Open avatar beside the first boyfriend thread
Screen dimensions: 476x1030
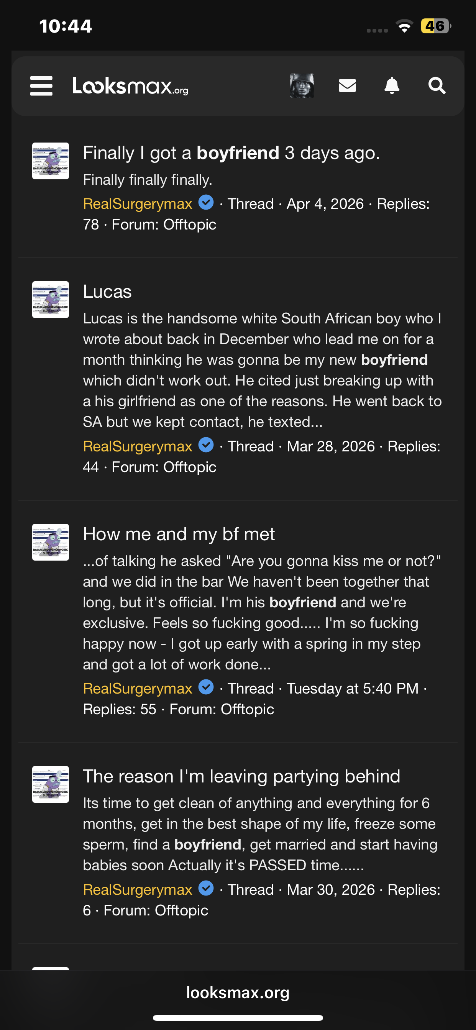[x=51, y=161]
